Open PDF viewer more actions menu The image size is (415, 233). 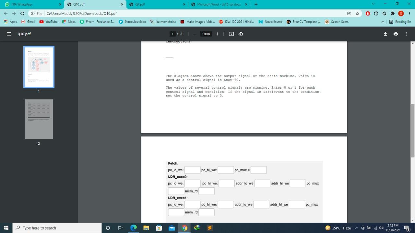tap(406, 34)
